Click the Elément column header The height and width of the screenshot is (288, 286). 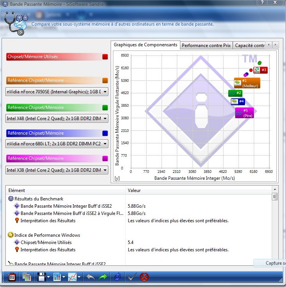[65, 190]
